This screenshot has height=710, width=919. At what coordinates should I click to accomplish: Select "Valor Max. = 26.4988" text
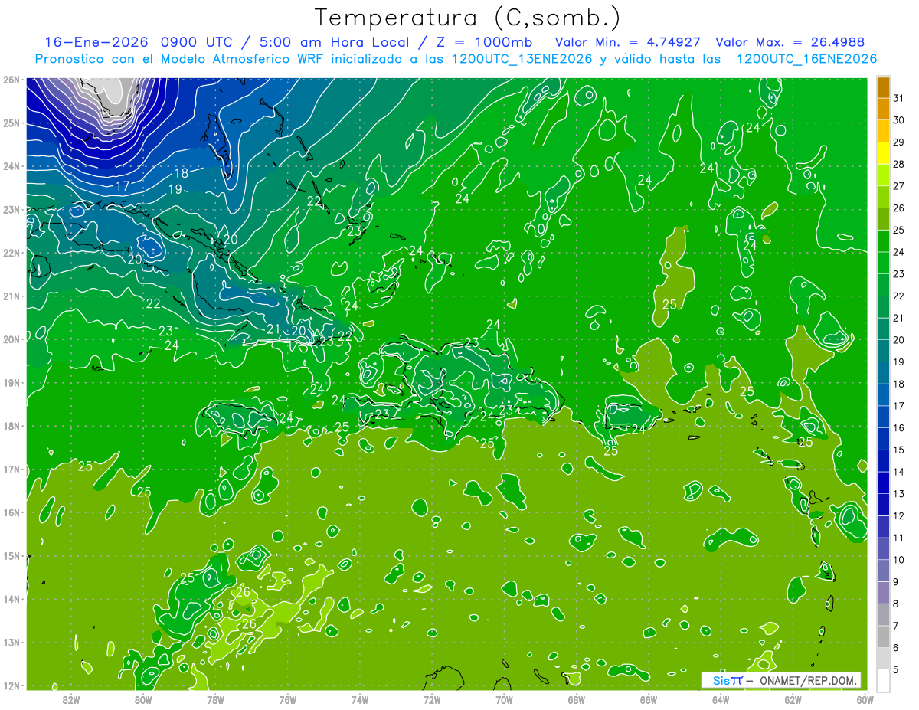point(790,42)
